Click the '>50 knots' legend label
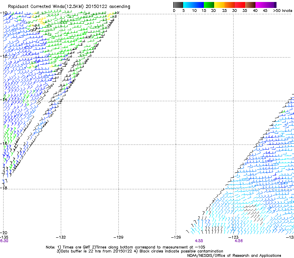 pyautogui.click(x=282, y=11)
